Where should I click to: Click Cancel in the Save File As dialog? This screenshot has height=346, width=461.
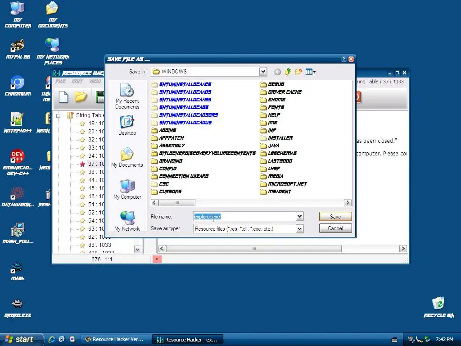(335, 228)
